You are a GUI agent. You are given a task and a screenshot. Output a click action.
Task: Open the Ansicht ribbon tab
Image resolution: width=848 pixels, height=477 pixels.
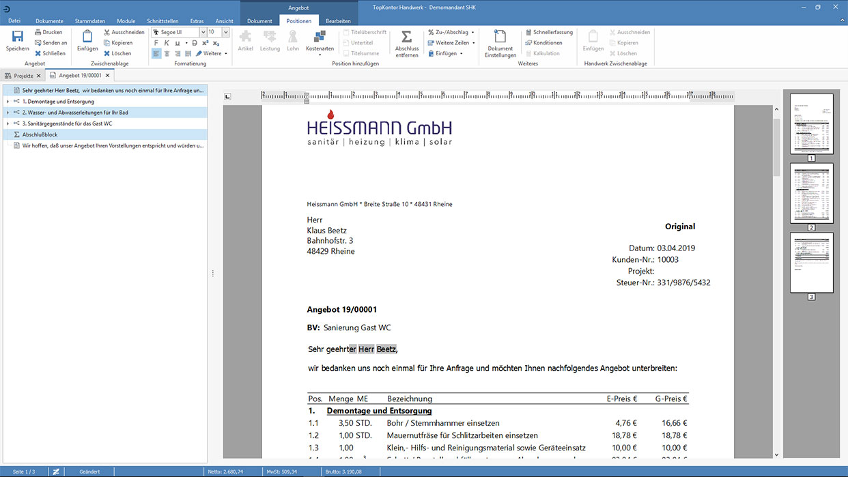224,21
